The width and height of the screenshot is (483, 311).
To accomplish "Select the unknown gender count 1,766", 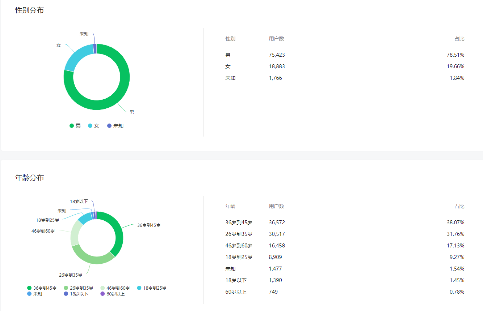I will (276, 78).
